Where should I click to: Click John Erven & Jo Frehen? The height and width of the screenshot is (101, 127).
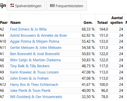click(x=29, y=78)
